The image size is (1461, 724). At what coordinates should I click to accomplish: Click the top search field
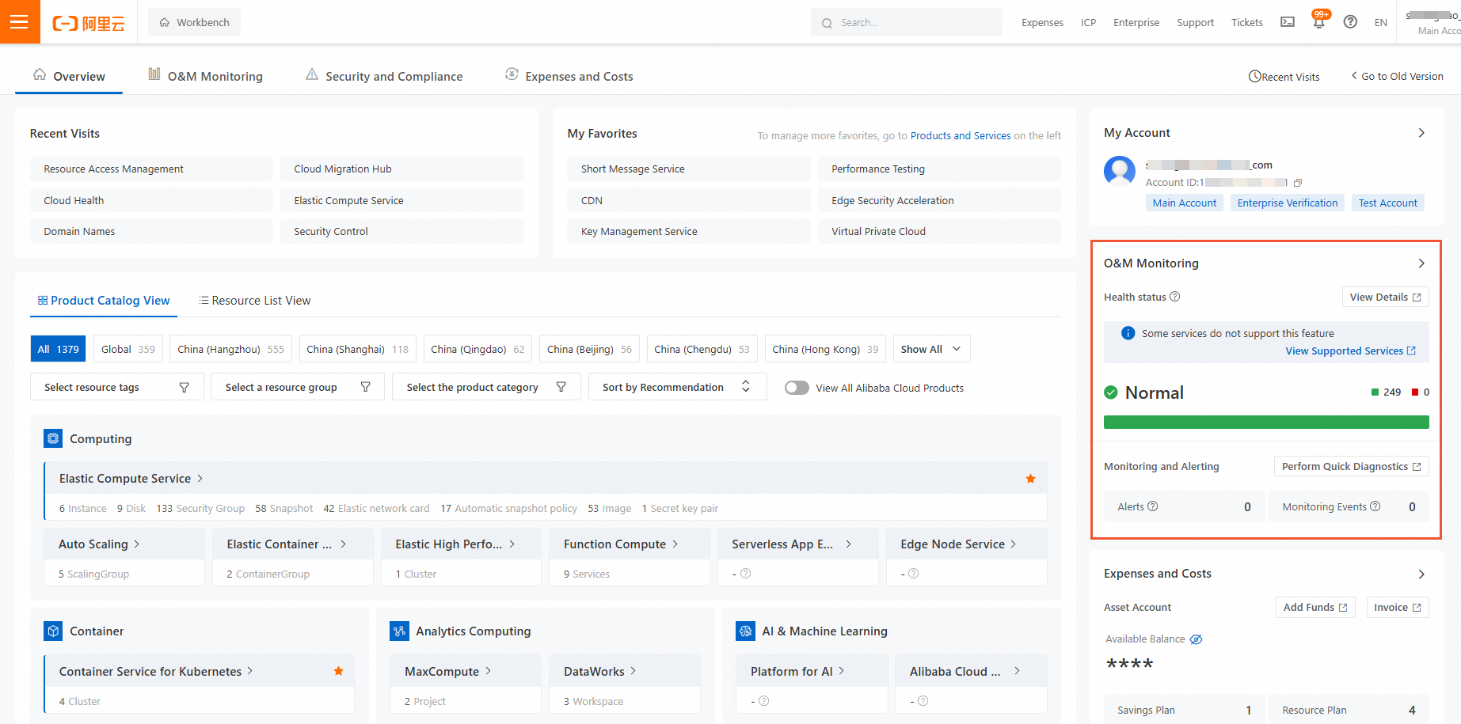click(x=907, y=22)
